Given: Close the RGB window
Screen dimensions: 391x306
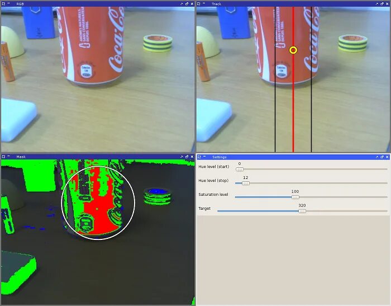Looking at the screenshot, I should (x=192, y=4).
